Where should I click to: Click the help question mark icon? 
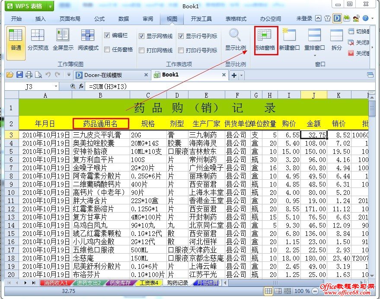(x=365, y=18)
